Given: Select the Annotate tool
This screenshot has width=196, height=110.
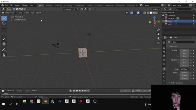Looking at the screenshot, I should [4, 50].
